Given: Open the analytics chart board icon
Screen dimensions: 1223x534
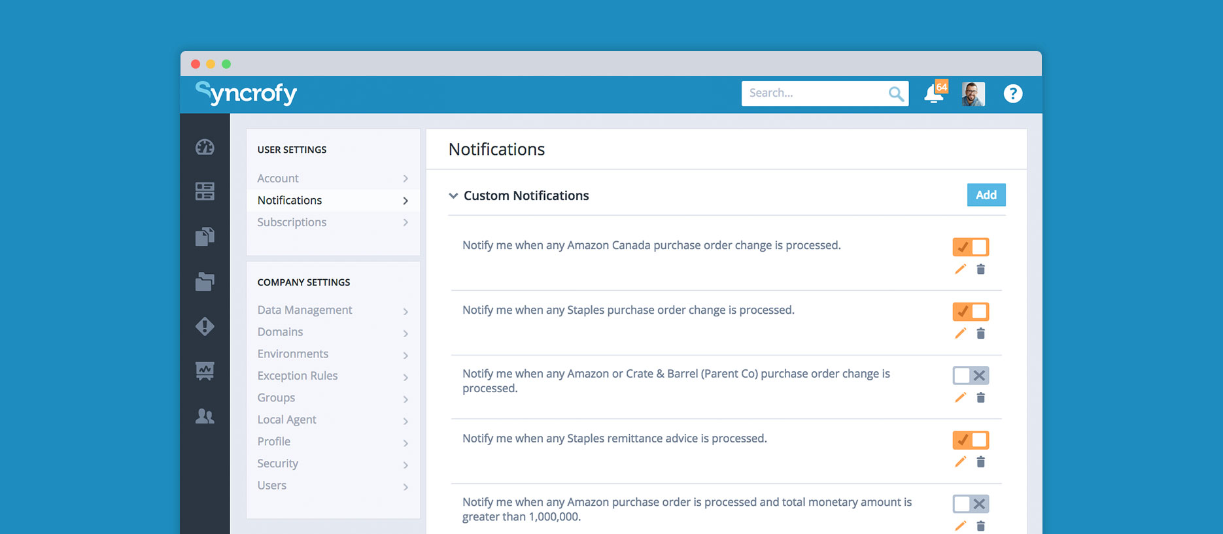Looking at the screenshot, I should pyautogui.click(x=205, y=371).
